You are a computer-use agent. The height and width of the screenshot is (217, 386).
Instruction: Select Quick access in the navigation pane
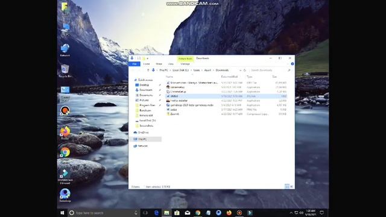pyautogui.click(x=144, y=80)
